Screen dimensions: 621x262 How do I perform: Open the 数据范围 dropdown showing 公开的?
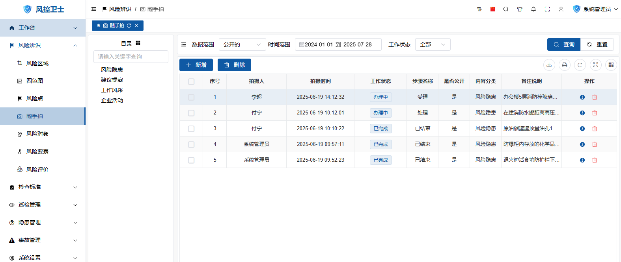(x=242, y=44)
